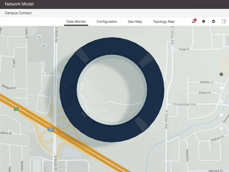Click the Campus Connect title

[18, 13]
